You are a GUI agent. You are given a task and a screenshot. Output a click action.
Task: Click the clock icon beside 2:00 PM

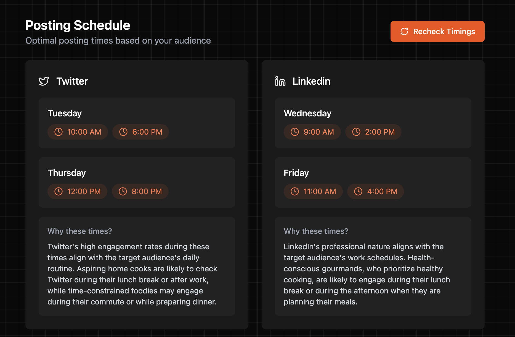point(356,132)
